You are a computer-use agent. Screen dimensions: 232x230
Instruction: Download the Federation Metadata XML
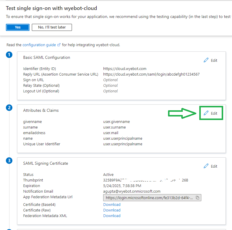pos(112,216)
